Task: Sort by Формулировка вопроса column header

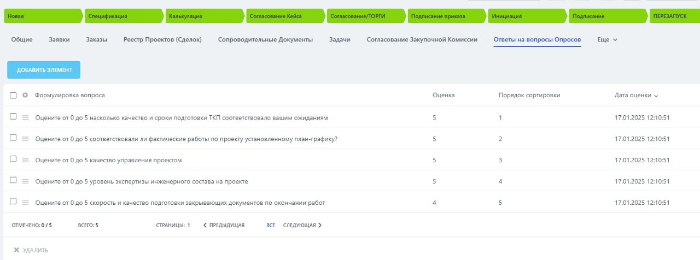Action: (70, 95)
